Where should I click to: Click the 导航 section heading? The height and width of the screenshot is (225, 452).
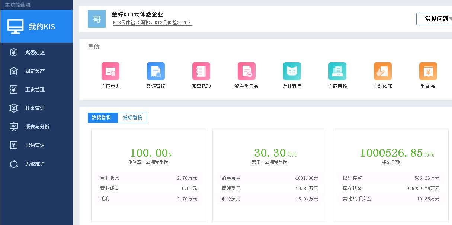pyautogui.click(x=94, y=47)
